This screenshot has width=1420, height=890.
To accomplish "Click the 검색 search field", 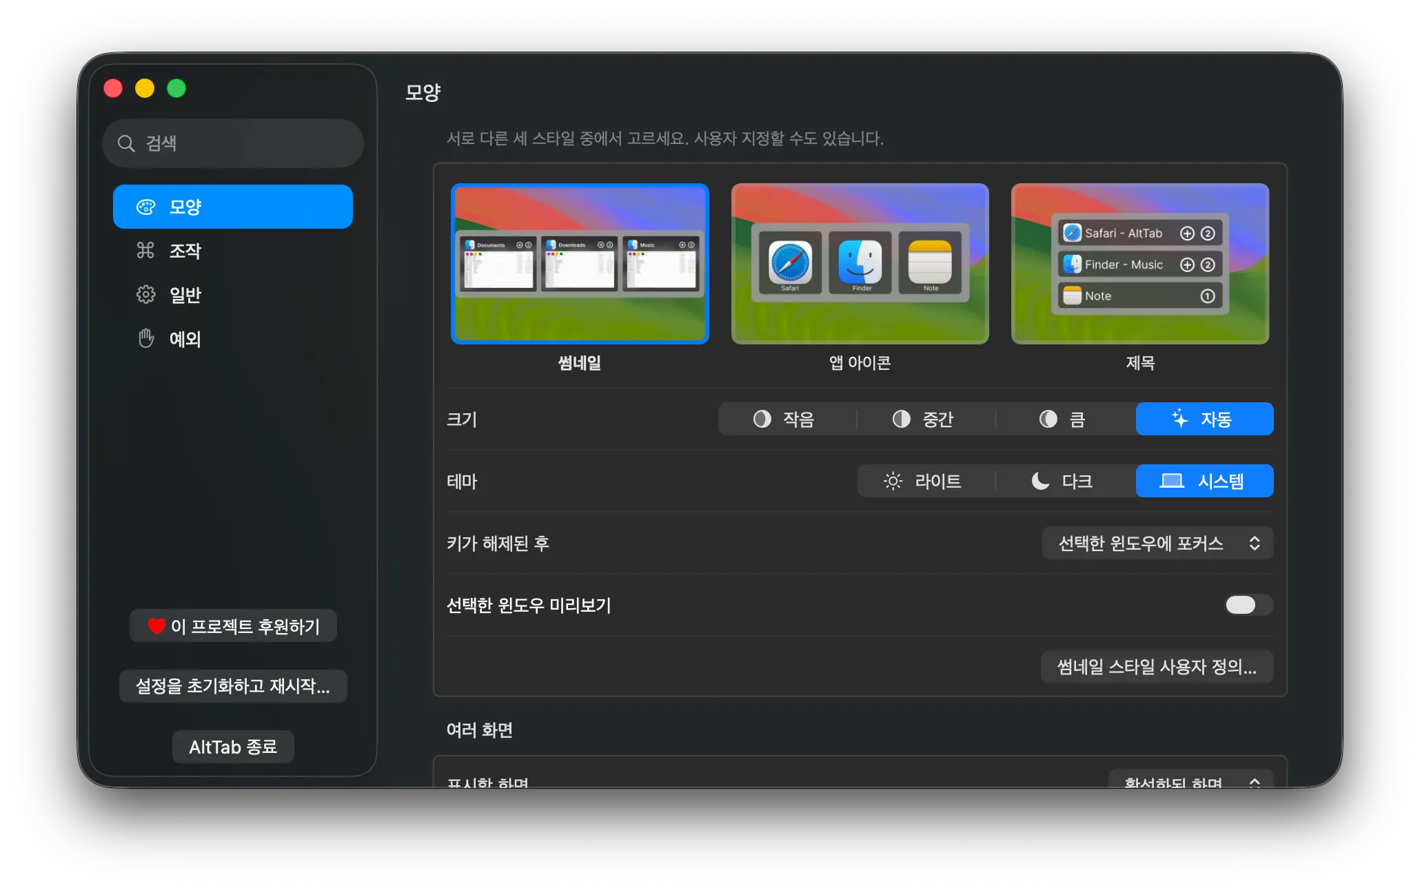I will click(x=233, y=143).
